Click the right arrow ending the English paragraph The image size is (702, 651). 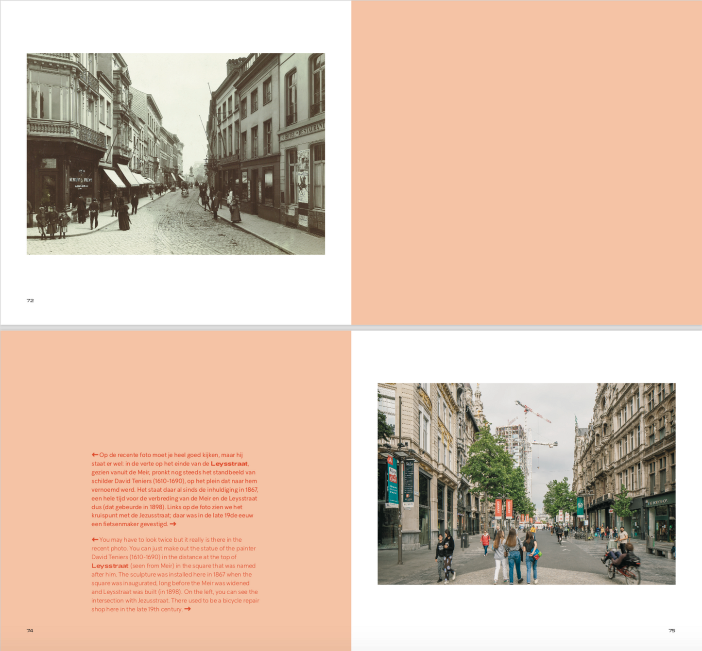pos(188,609)
